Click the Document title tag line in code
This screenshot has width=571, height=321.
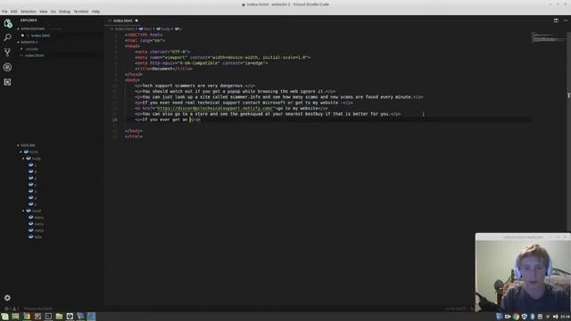[163, 69]
